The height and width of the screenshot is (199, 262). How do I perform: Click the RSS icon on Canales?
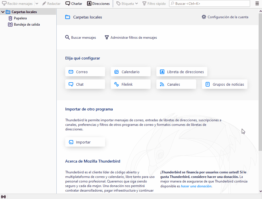[162, 84]
